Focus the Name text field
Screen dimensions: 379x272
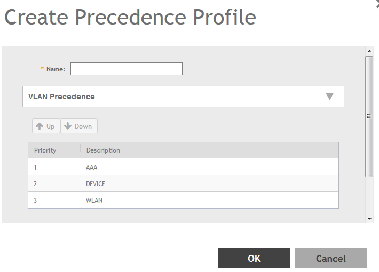[127, 69]
